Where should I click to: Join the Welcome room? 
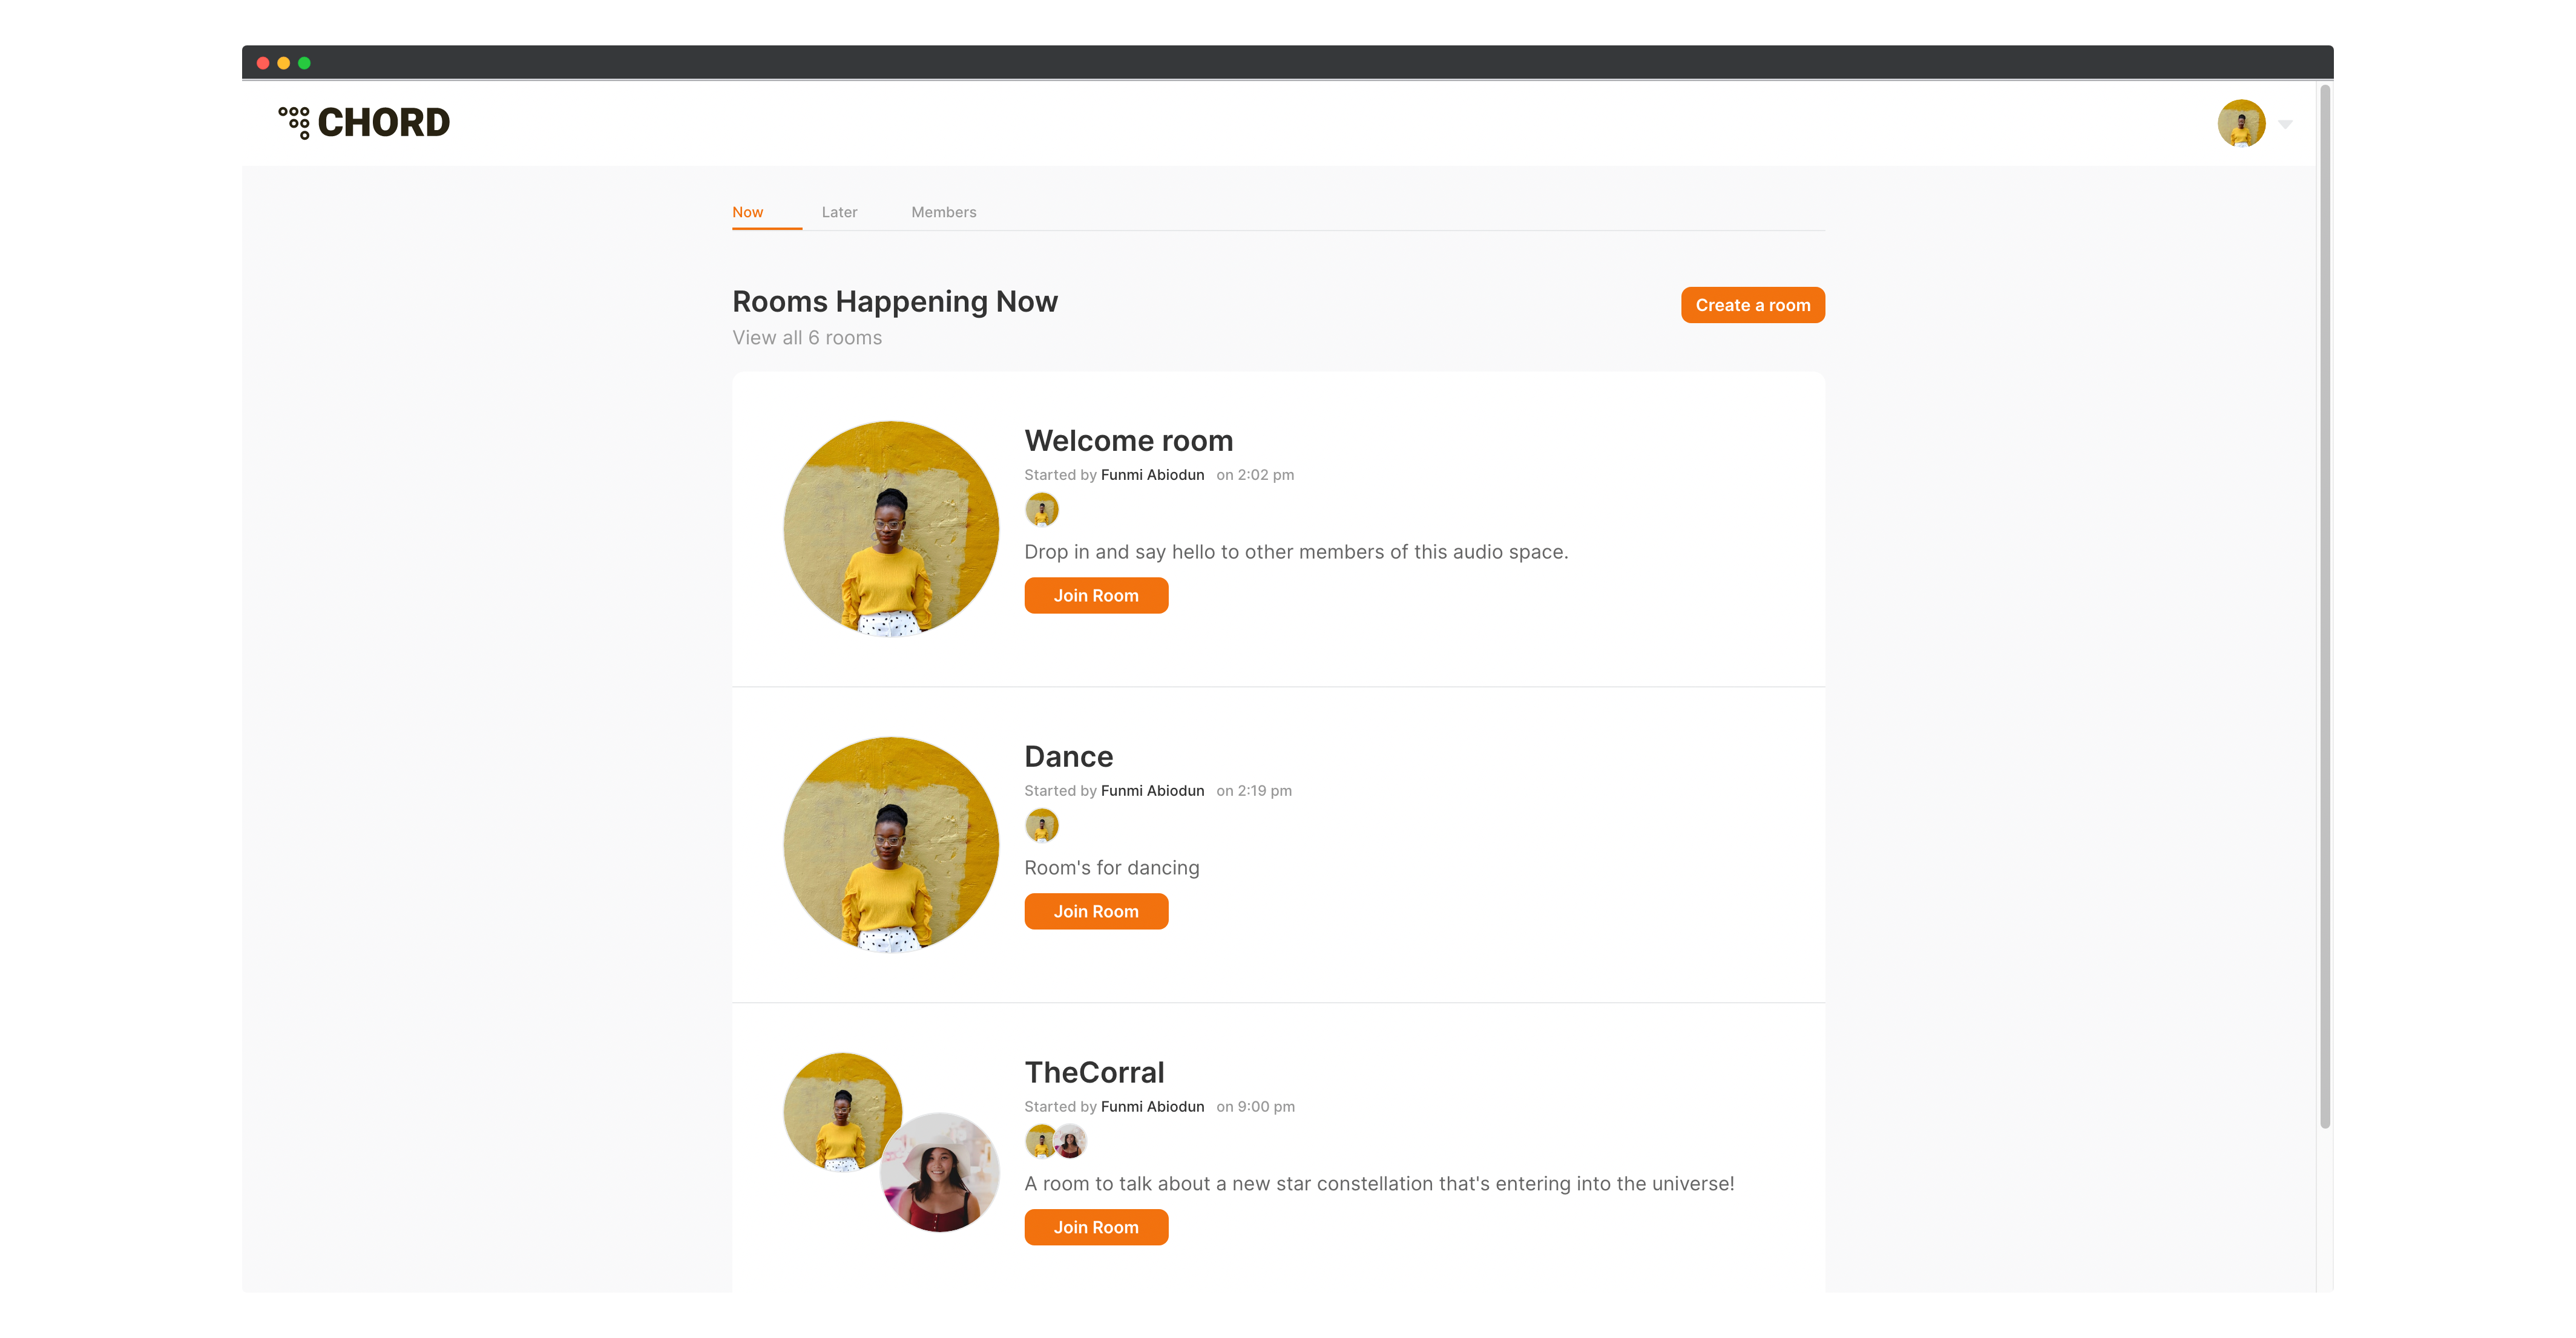[x=1096, y=595]
